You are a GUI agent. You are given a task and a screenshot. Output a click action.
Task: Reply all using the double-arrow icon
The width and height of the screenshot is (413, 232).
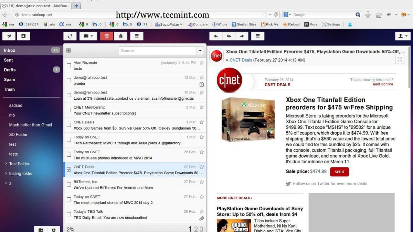229,36
